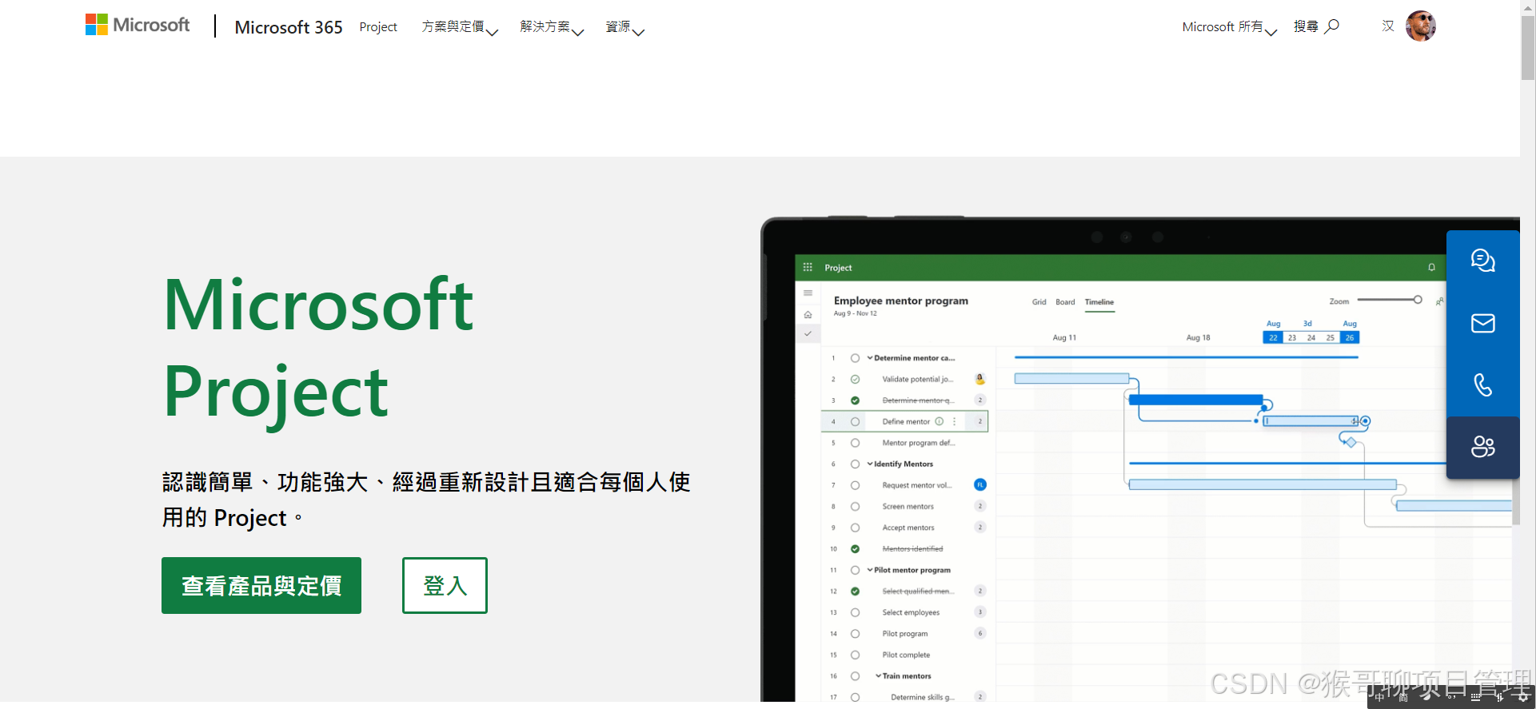
Task: Click the blue assignee badge on Request mentor vol...
Action: pyautogui.click(x=979, y=484)
